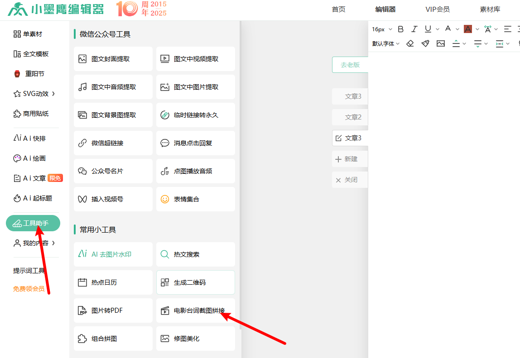Click the eraser clear-format icon

pyautogui.click(x=410, y=43)
